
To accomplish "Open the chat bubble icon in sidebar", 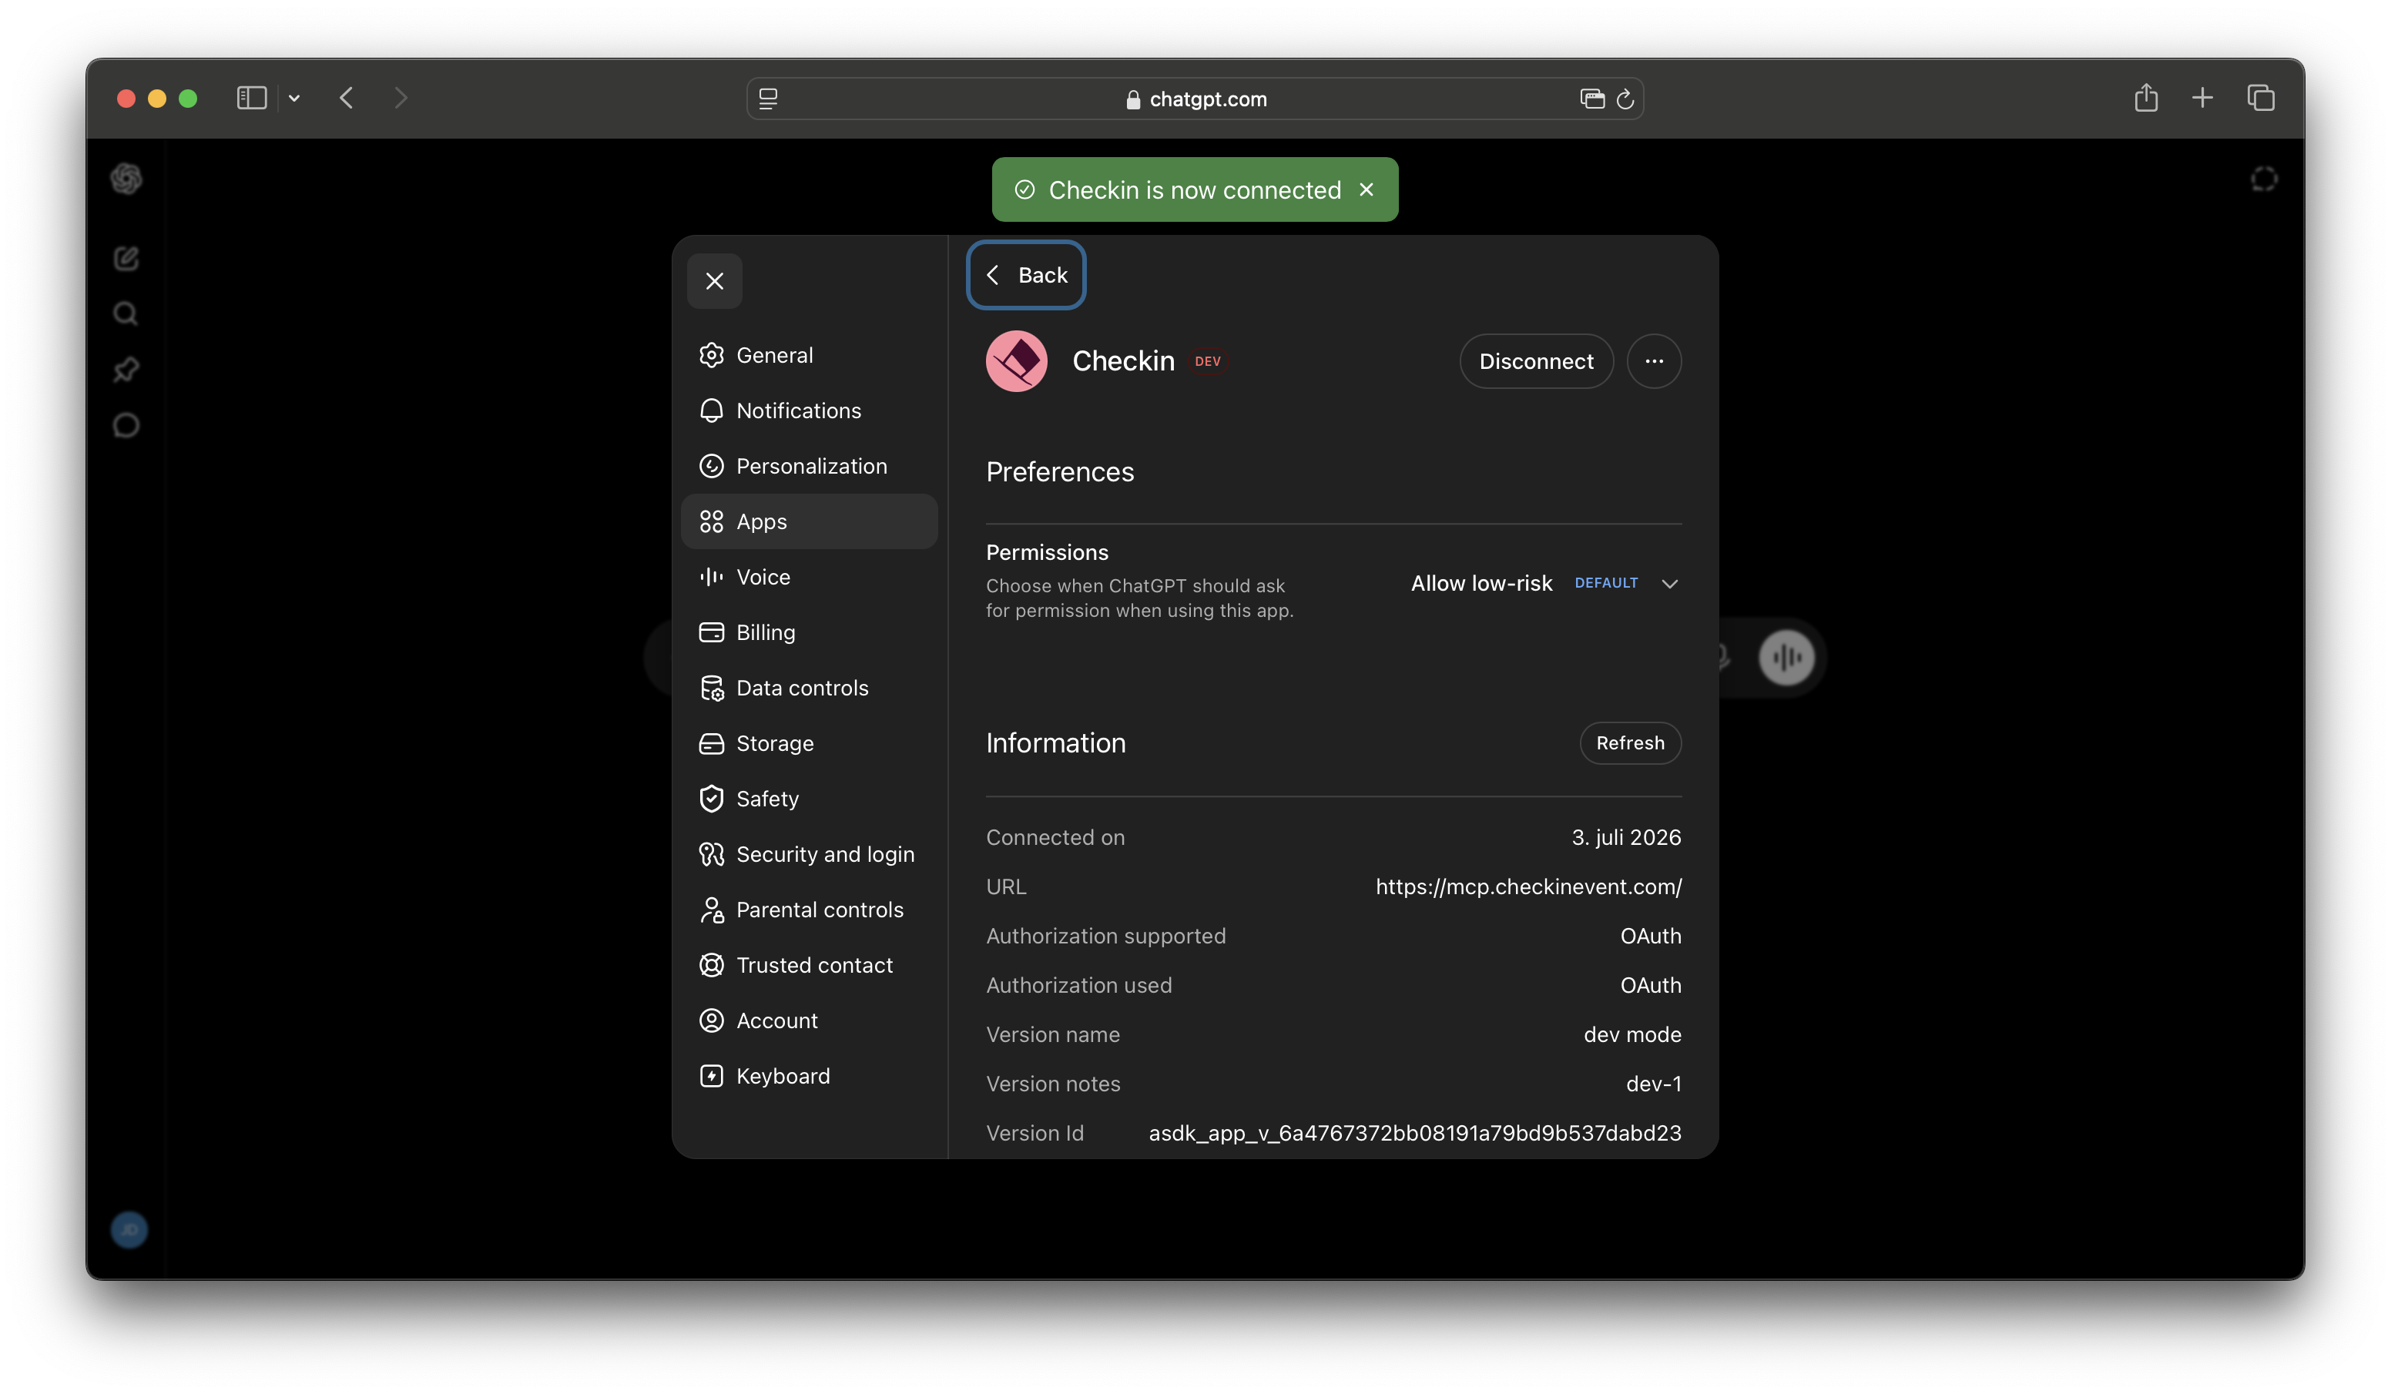I will (x=126, y=425).
